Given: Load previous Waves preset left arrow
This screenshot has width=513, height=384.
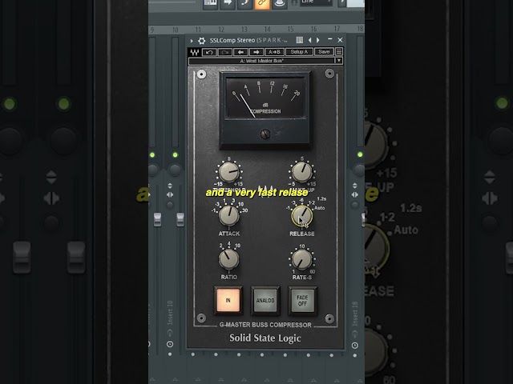Looking at the screenshot, I should pyautogui.click(x=240, y=52).
